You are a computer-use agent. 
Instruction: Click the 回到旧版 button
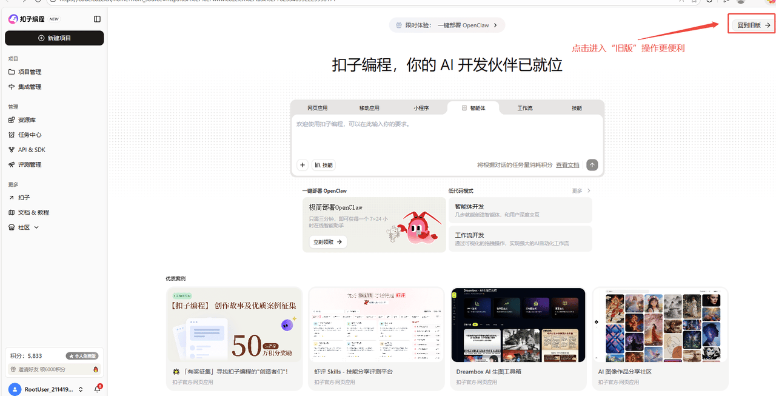[752, 25]
